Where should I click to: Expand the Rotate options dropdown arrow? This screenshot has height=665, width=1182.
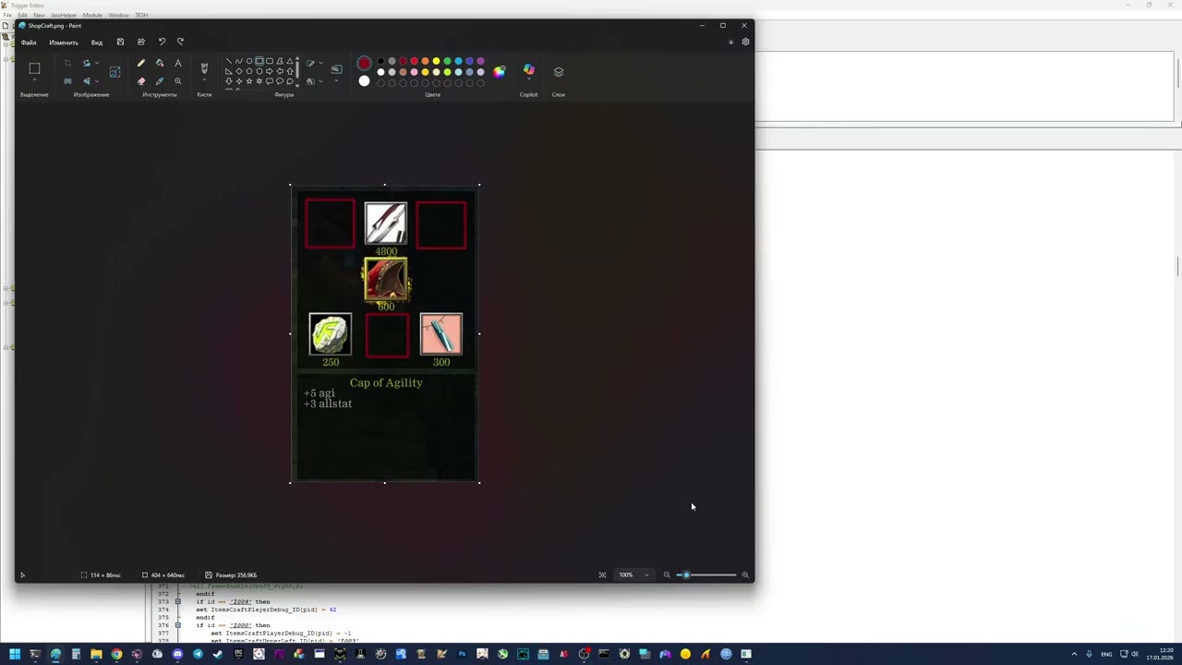(97, 63)
